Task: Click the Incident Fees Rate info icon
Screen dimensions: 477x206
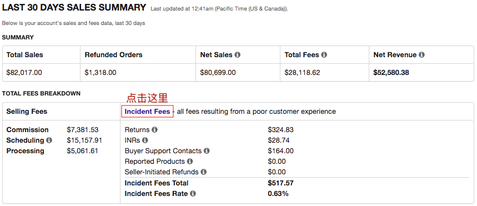Action: pyautogui.click(x=193, y=193)
